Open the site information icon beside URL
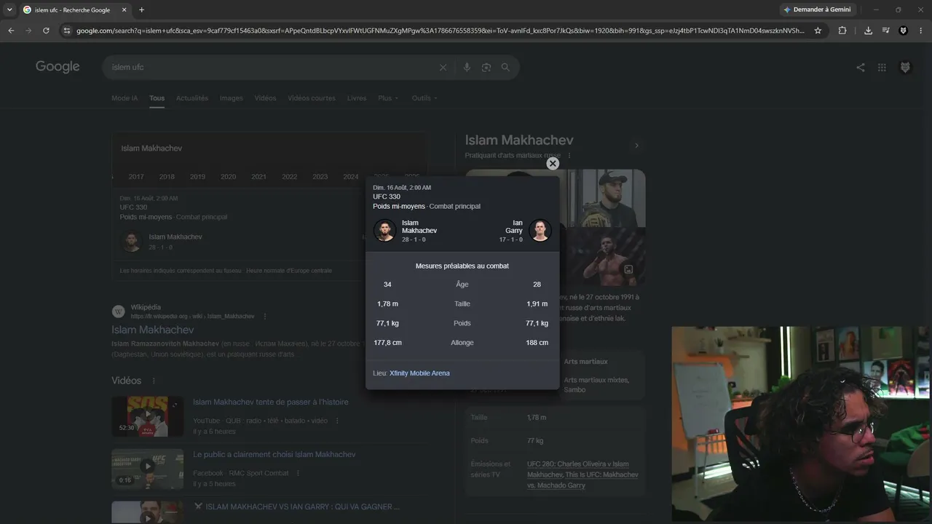The image size is (932, 524). [x=67, y=31]
